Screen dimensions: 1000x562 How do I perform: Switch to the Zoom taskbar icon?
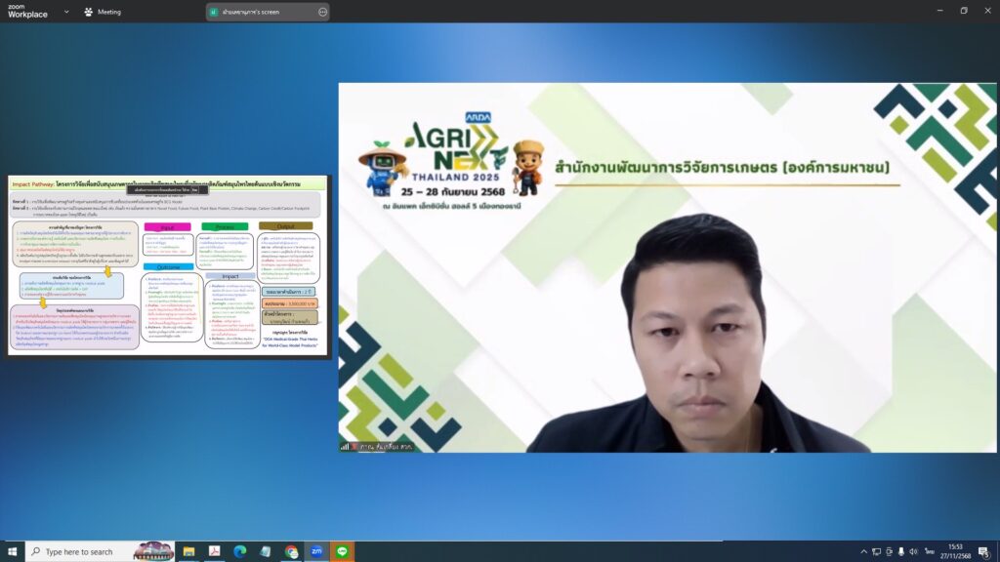pyautogui.click(x=316, y=552)
